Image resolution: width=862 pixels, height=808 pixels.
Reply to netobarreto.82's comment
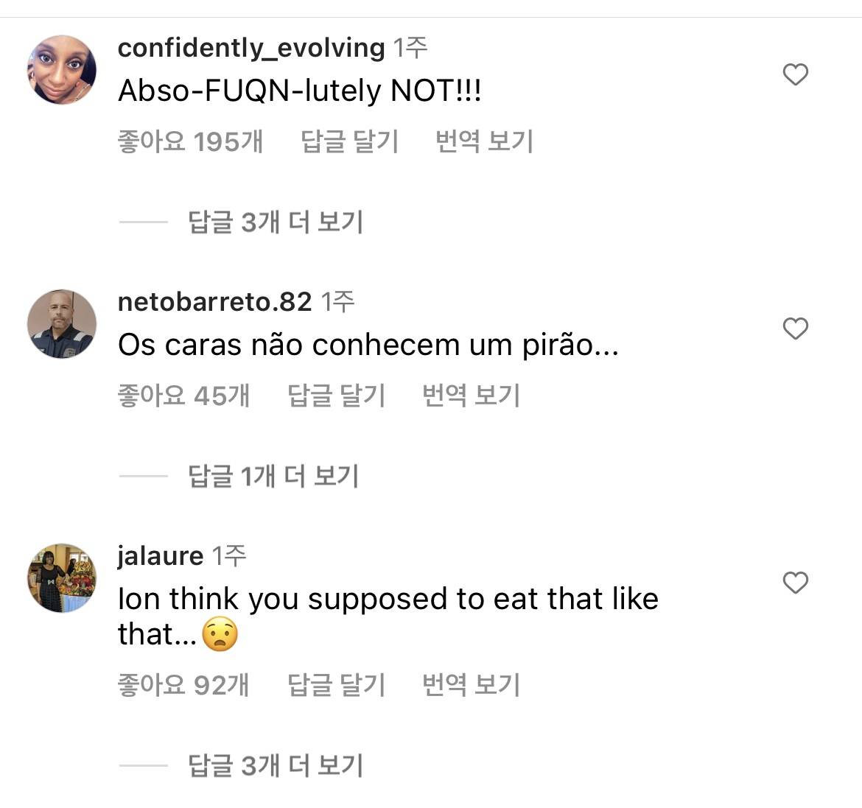(337, 396)
